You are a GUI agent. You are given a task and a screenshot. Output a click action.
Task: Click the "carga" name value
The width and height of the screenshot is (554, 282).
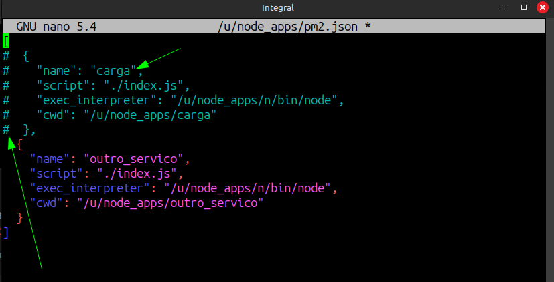pyautogui.click(x=113, y=71)
